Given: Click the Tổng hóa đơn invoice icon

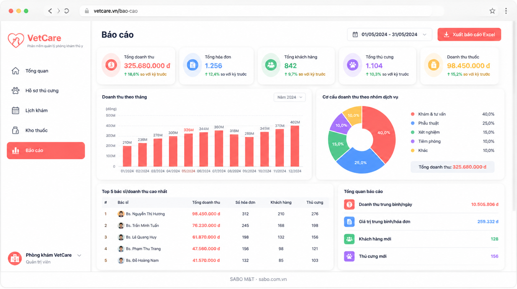Looking at the screenshot, I should click(192, 65).
